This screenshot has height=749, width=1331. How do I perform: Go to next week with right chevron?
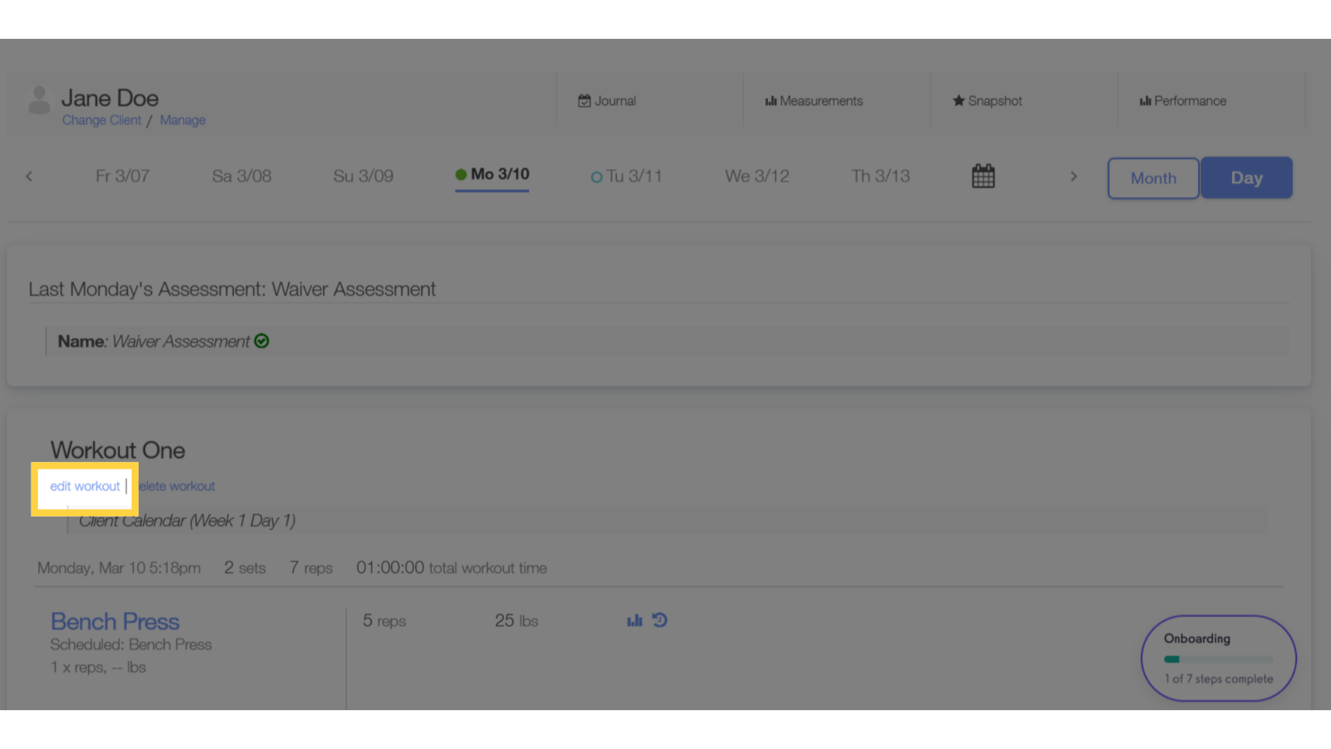1074,176
